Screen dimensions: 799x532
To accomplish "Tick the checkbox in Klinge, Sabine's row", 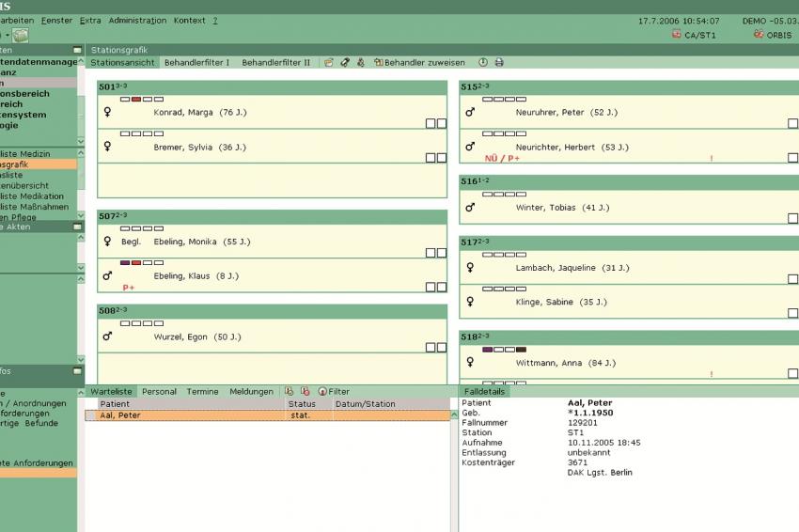I will click(x=792, y=313).
